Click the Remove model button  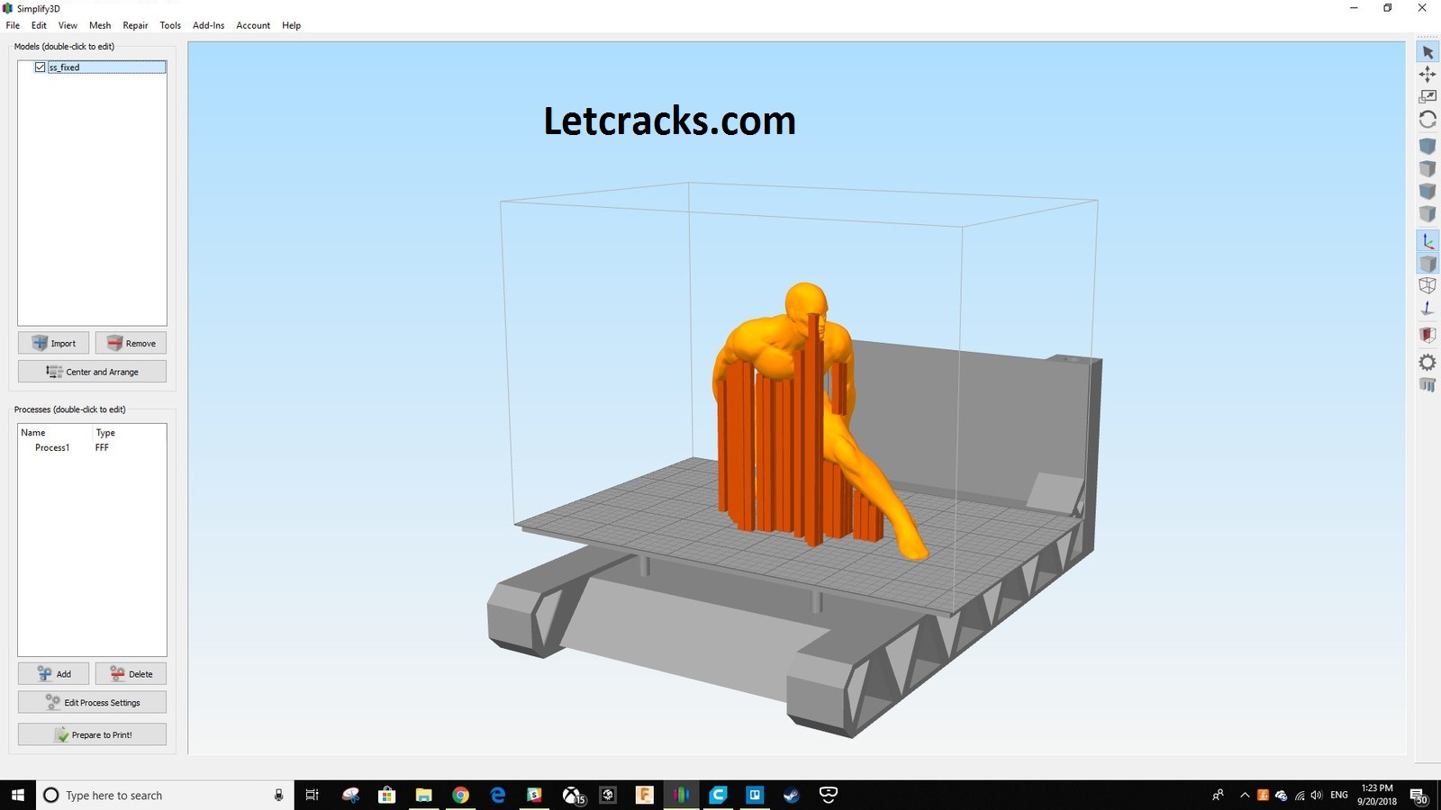click(131, 343)
